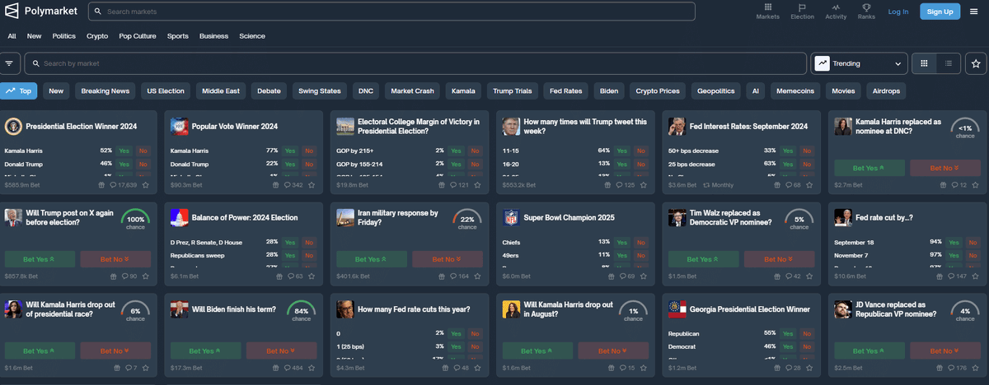Bet Yes on Will Biden finish his term
The height and width of the screenshot is (385, 989).
click(x=204, y=350)
